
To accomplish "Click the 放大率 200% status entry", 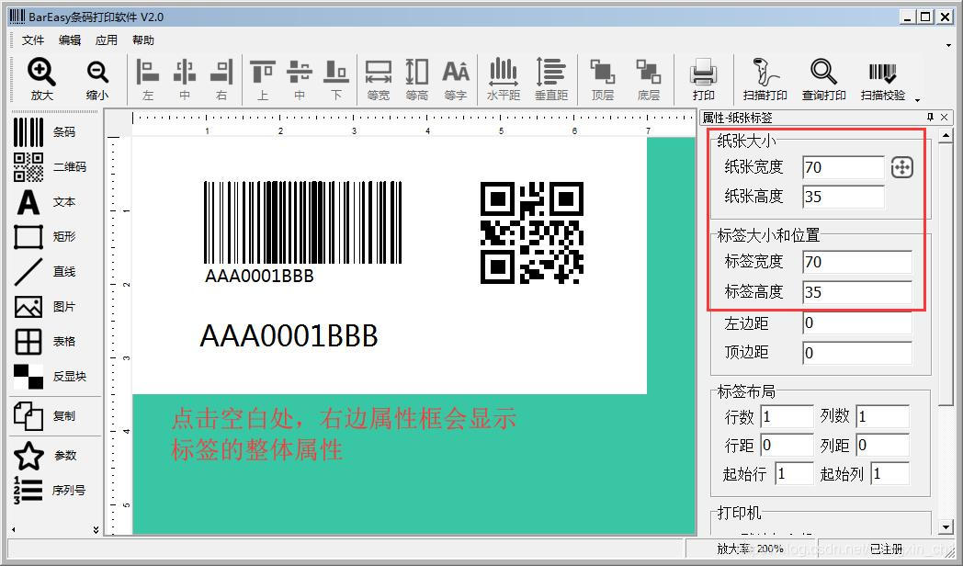I will click(x=750, y=549).
